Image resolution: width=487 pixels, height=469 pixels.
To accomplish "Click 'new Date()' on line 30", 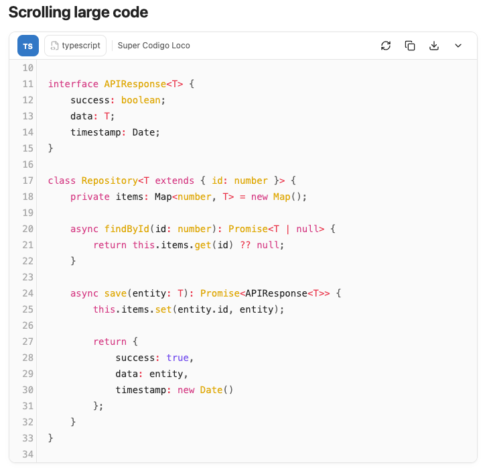I will click(x=205, y=390).
